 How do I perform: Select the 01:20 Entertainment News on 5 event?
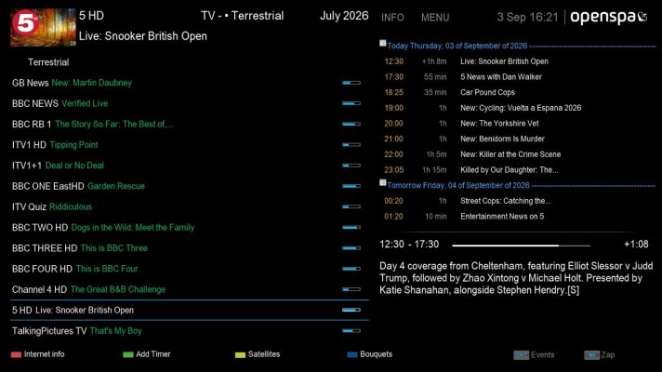point(518,217)
